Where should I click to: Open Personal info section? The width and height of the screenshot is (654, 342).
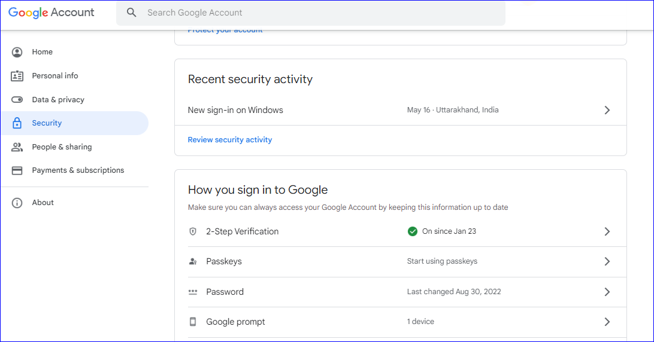point(75,76)
